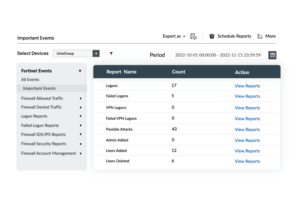
Task: Select Firewall Security Reports menu item
Action: tap(44, 144)
